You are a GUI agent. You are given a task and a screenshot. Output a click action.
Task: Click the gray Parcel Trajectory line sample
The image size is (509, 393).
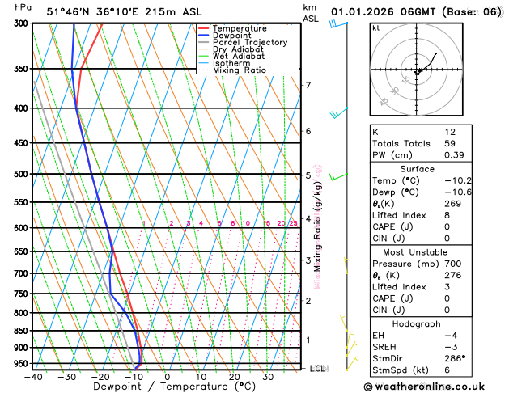click(204, 43)
